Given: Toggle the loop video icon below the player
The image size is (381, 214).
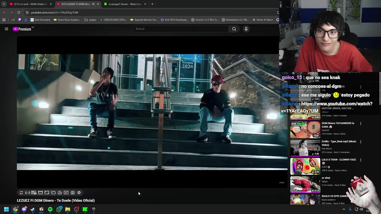Looking at the screenshot, I should pos(21,193).
